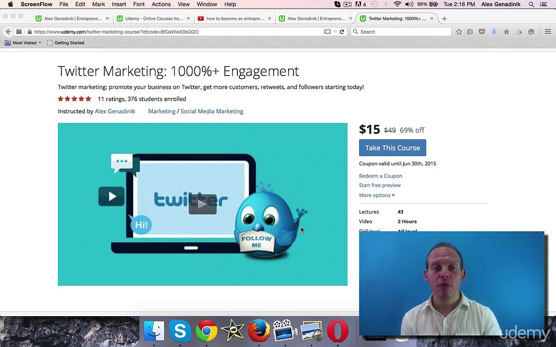Switch to the 'how to become an entrepre...' tab

coord(235,18)
